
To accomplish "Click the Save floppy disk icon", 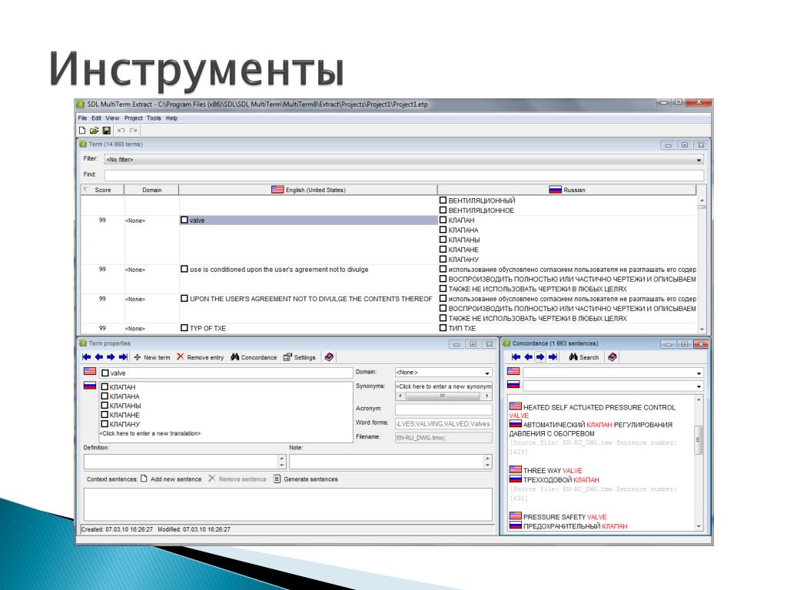I will click(106, 131).
